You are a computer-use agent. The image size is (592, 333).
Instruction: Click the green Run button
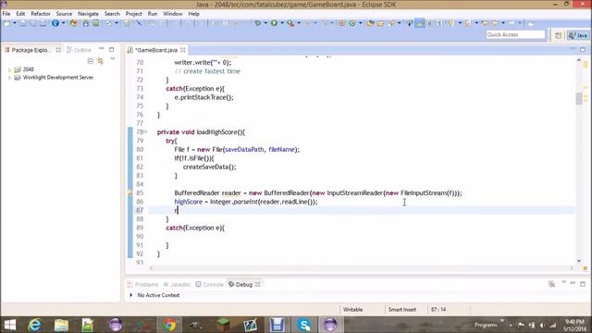(274, 23)
